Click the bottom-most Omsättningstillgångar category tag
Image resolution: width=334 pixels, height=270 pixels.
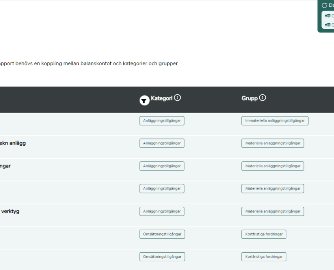162,257
